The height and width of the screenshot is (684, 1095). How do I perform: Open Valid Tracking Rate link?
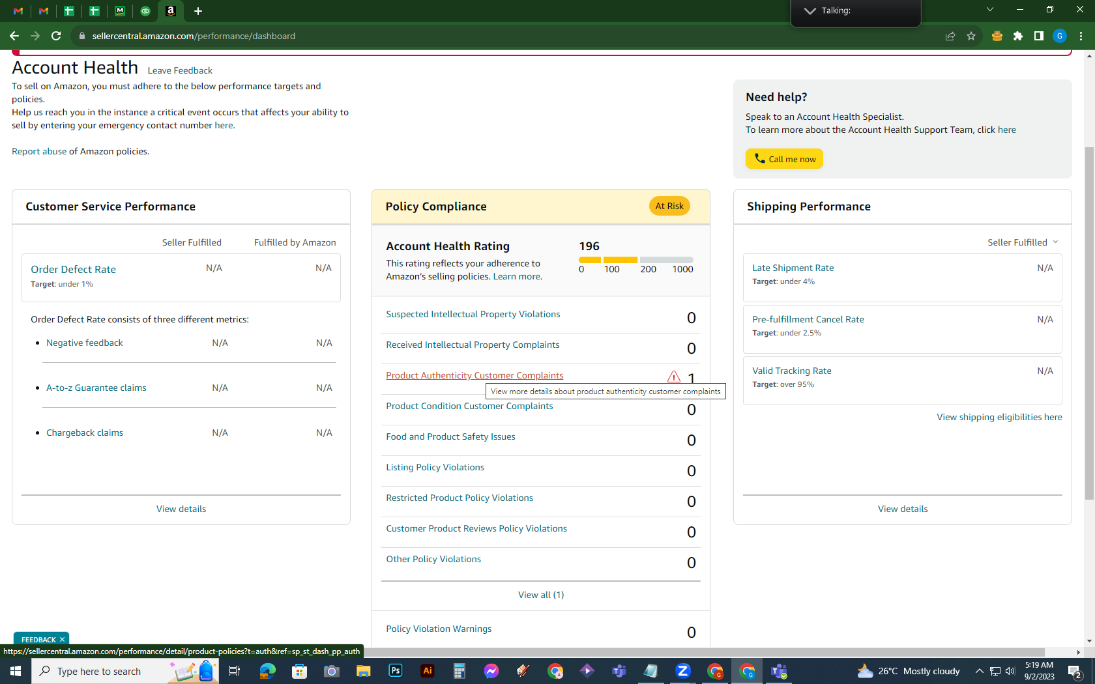(x=792, y=371)
